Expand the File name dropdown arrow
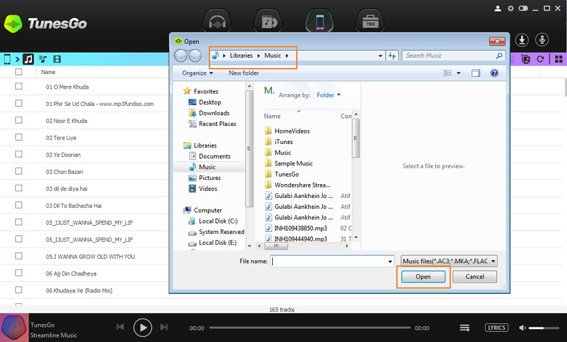567x342 pixels. 390,261
